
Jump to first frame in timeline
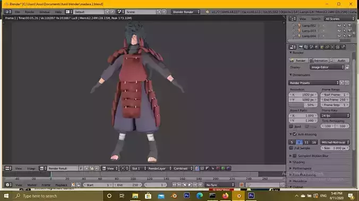174,185
